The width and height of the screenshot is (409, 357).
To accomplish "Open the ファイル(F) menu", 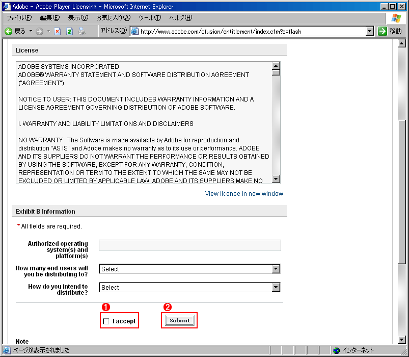I will [19, 18].
